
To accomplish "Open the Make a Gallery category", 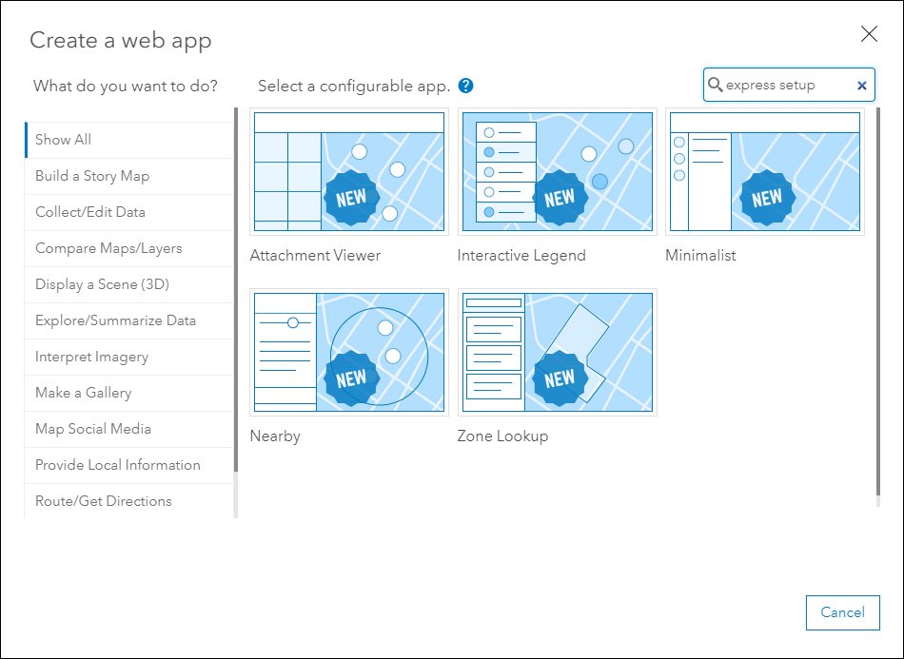I will point(129,393).
